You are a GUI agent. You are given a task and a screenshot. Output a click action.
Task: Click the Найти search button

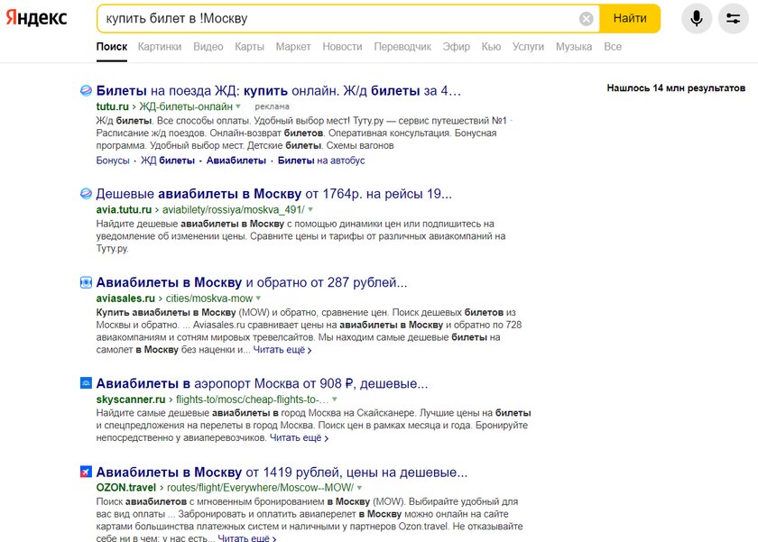(630, 18)
